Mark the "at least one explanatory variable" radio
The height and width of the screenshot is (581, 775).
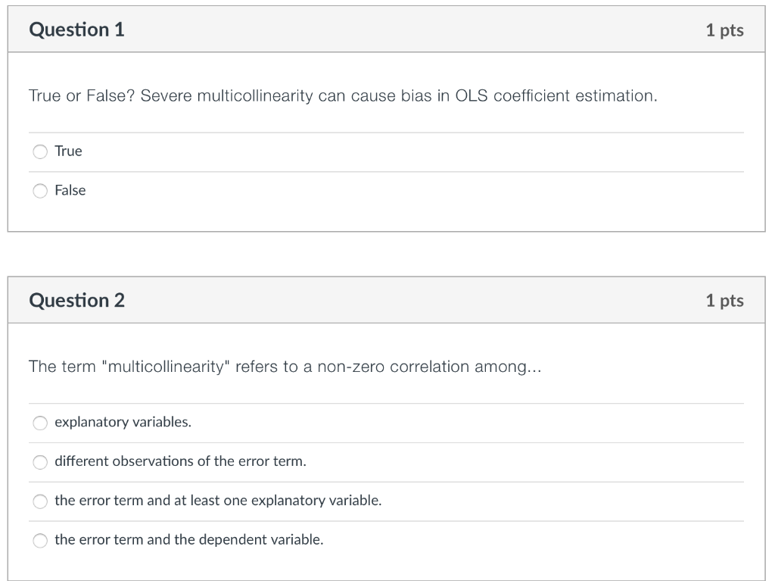40,501
